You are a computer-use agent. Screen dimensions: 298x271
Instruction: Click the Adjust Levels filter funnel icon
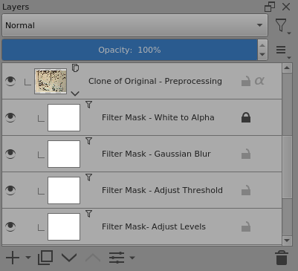(88, 214)
